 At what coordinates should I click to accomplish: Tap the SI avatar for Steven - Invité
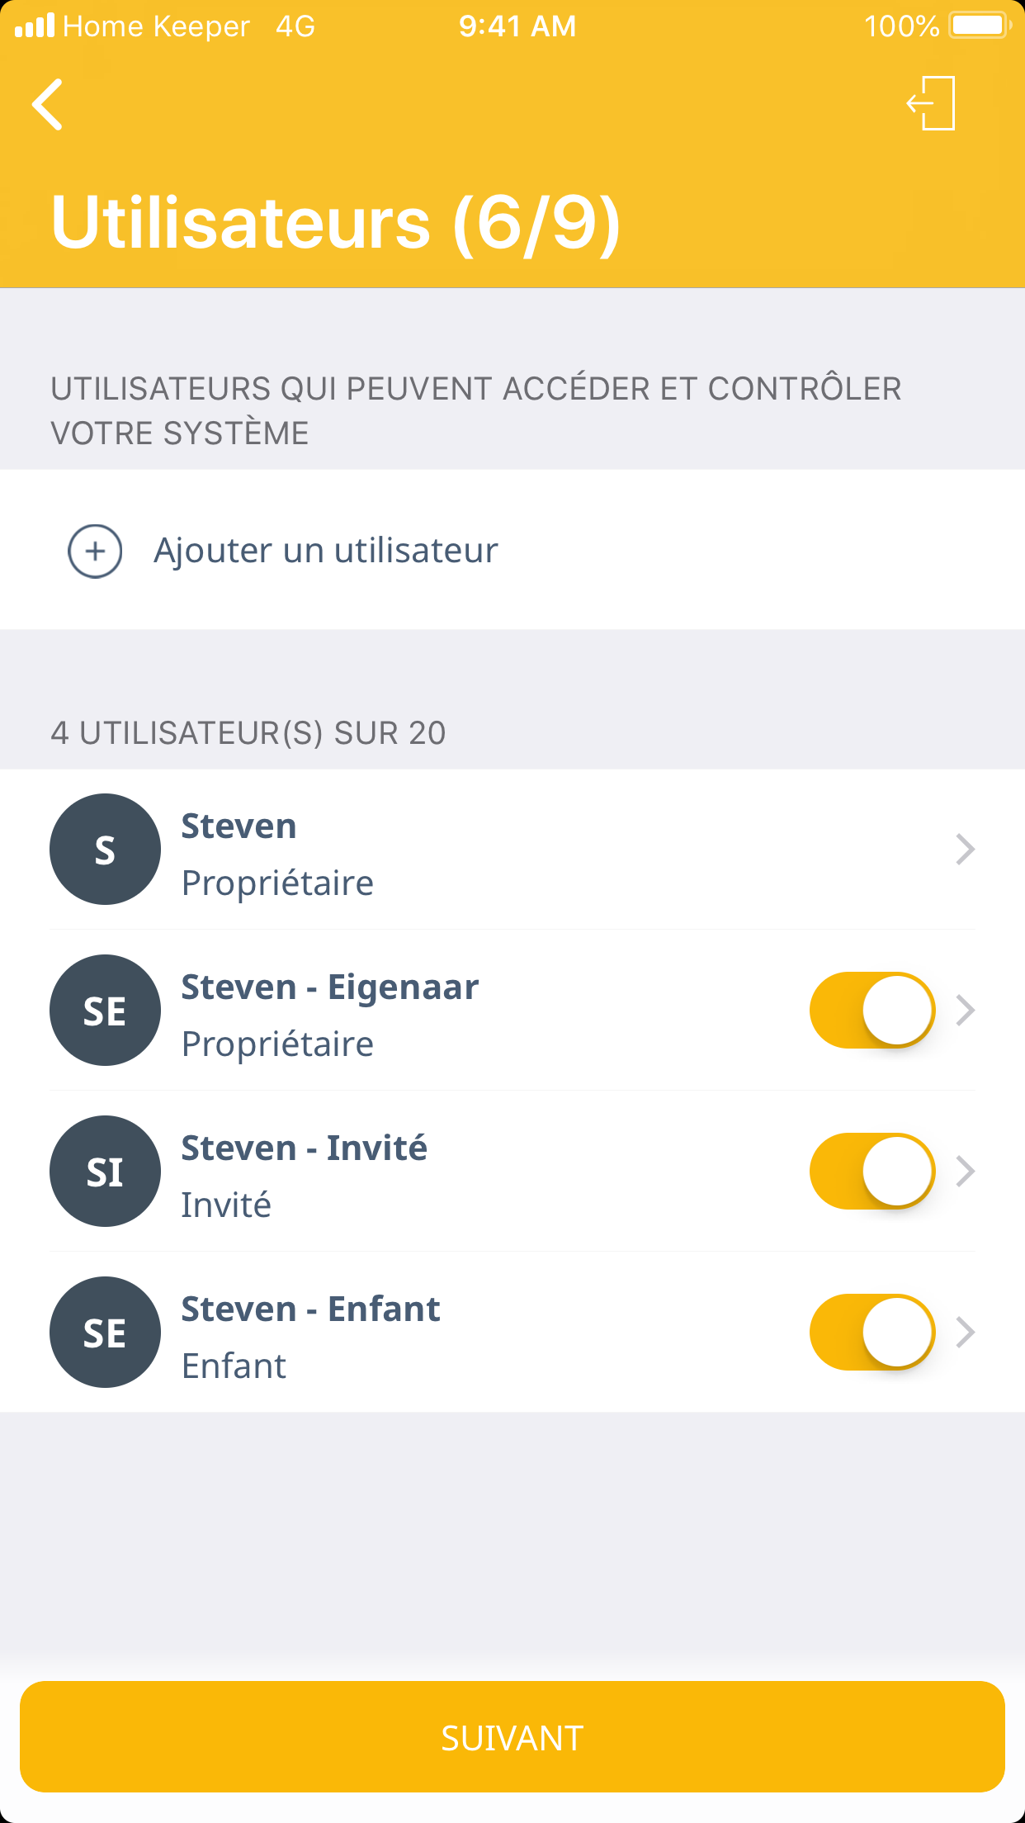pos(105,1172)
